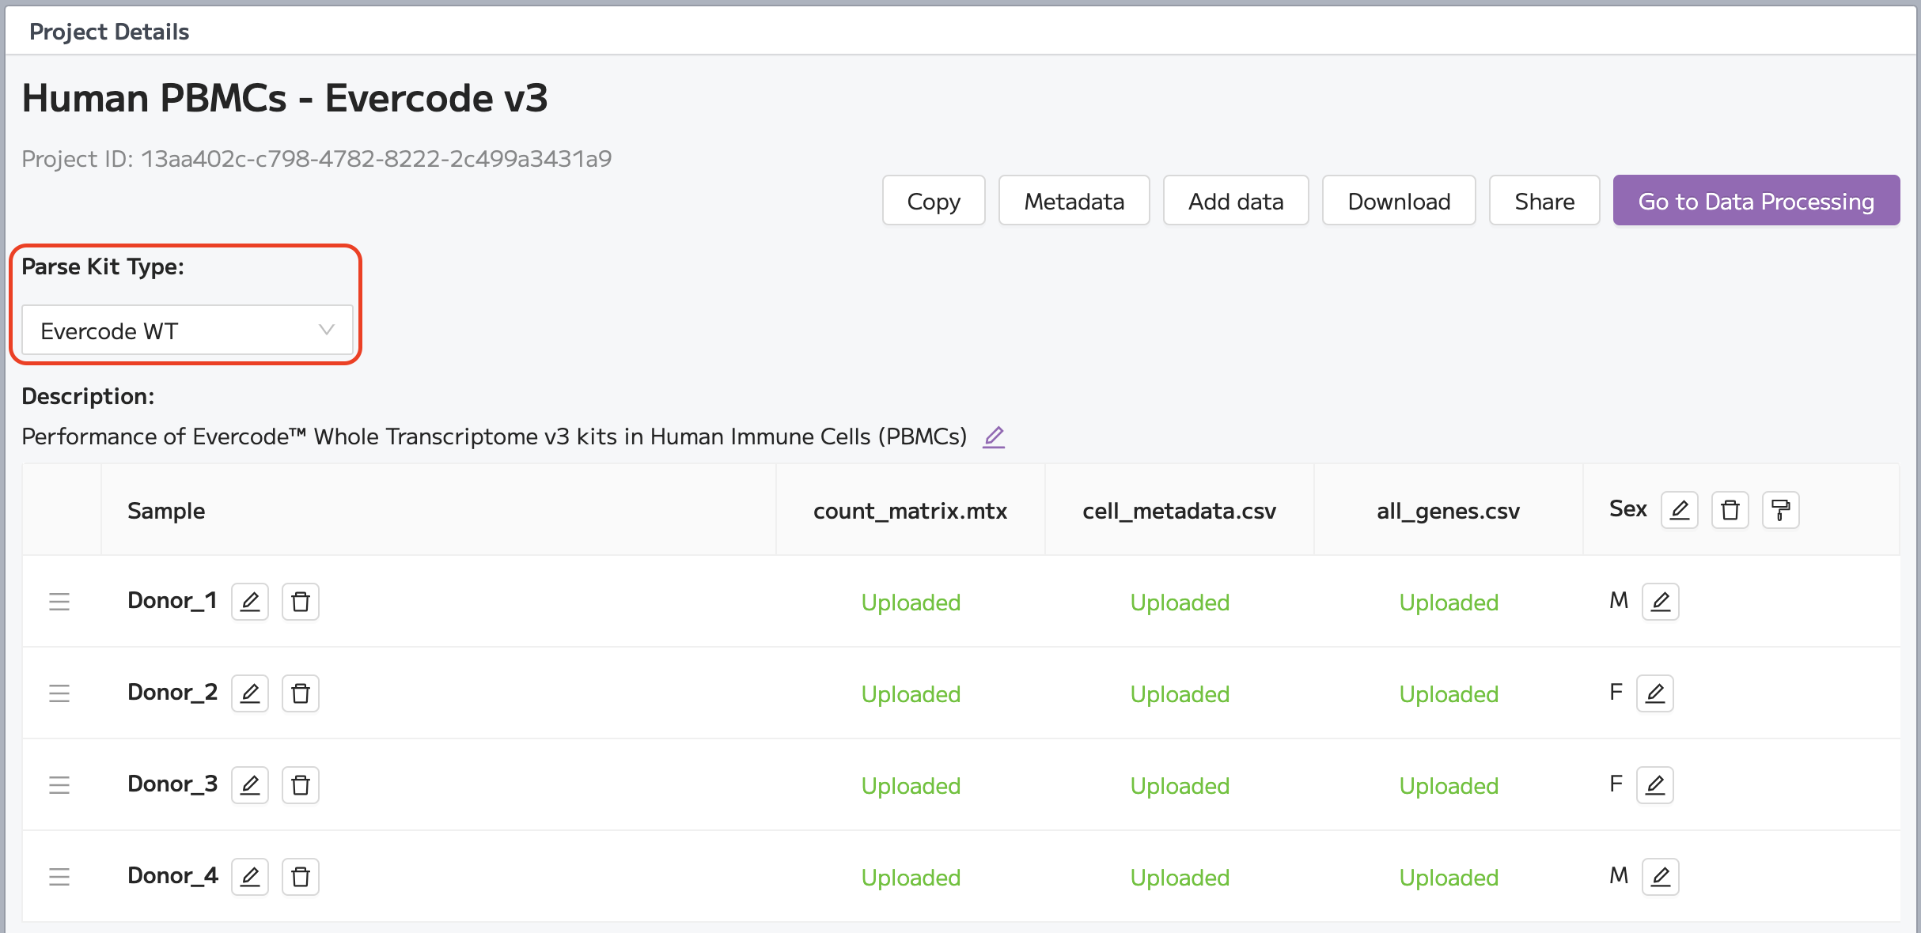The width and height of the screenshot is (1921, 933).
Task: Click the Go to Data Processing button
Action: (x=1756, y=201)
